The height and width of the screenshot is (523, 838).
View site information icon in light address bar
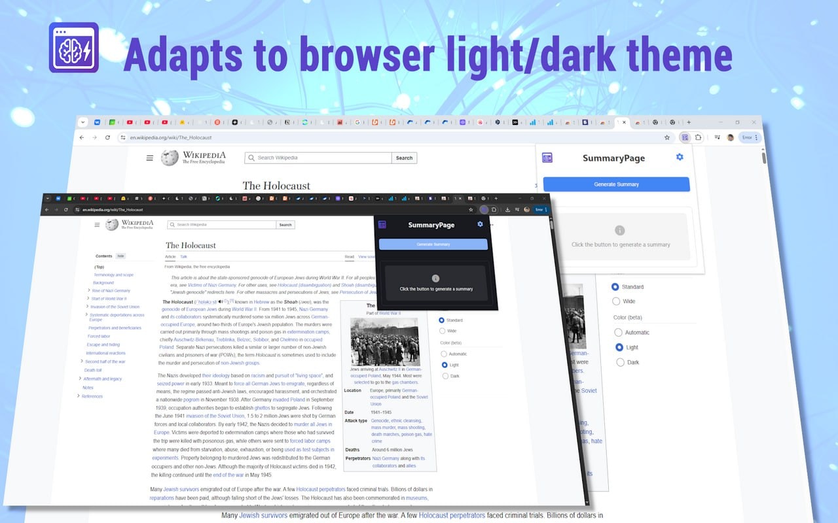click(122, 137)
